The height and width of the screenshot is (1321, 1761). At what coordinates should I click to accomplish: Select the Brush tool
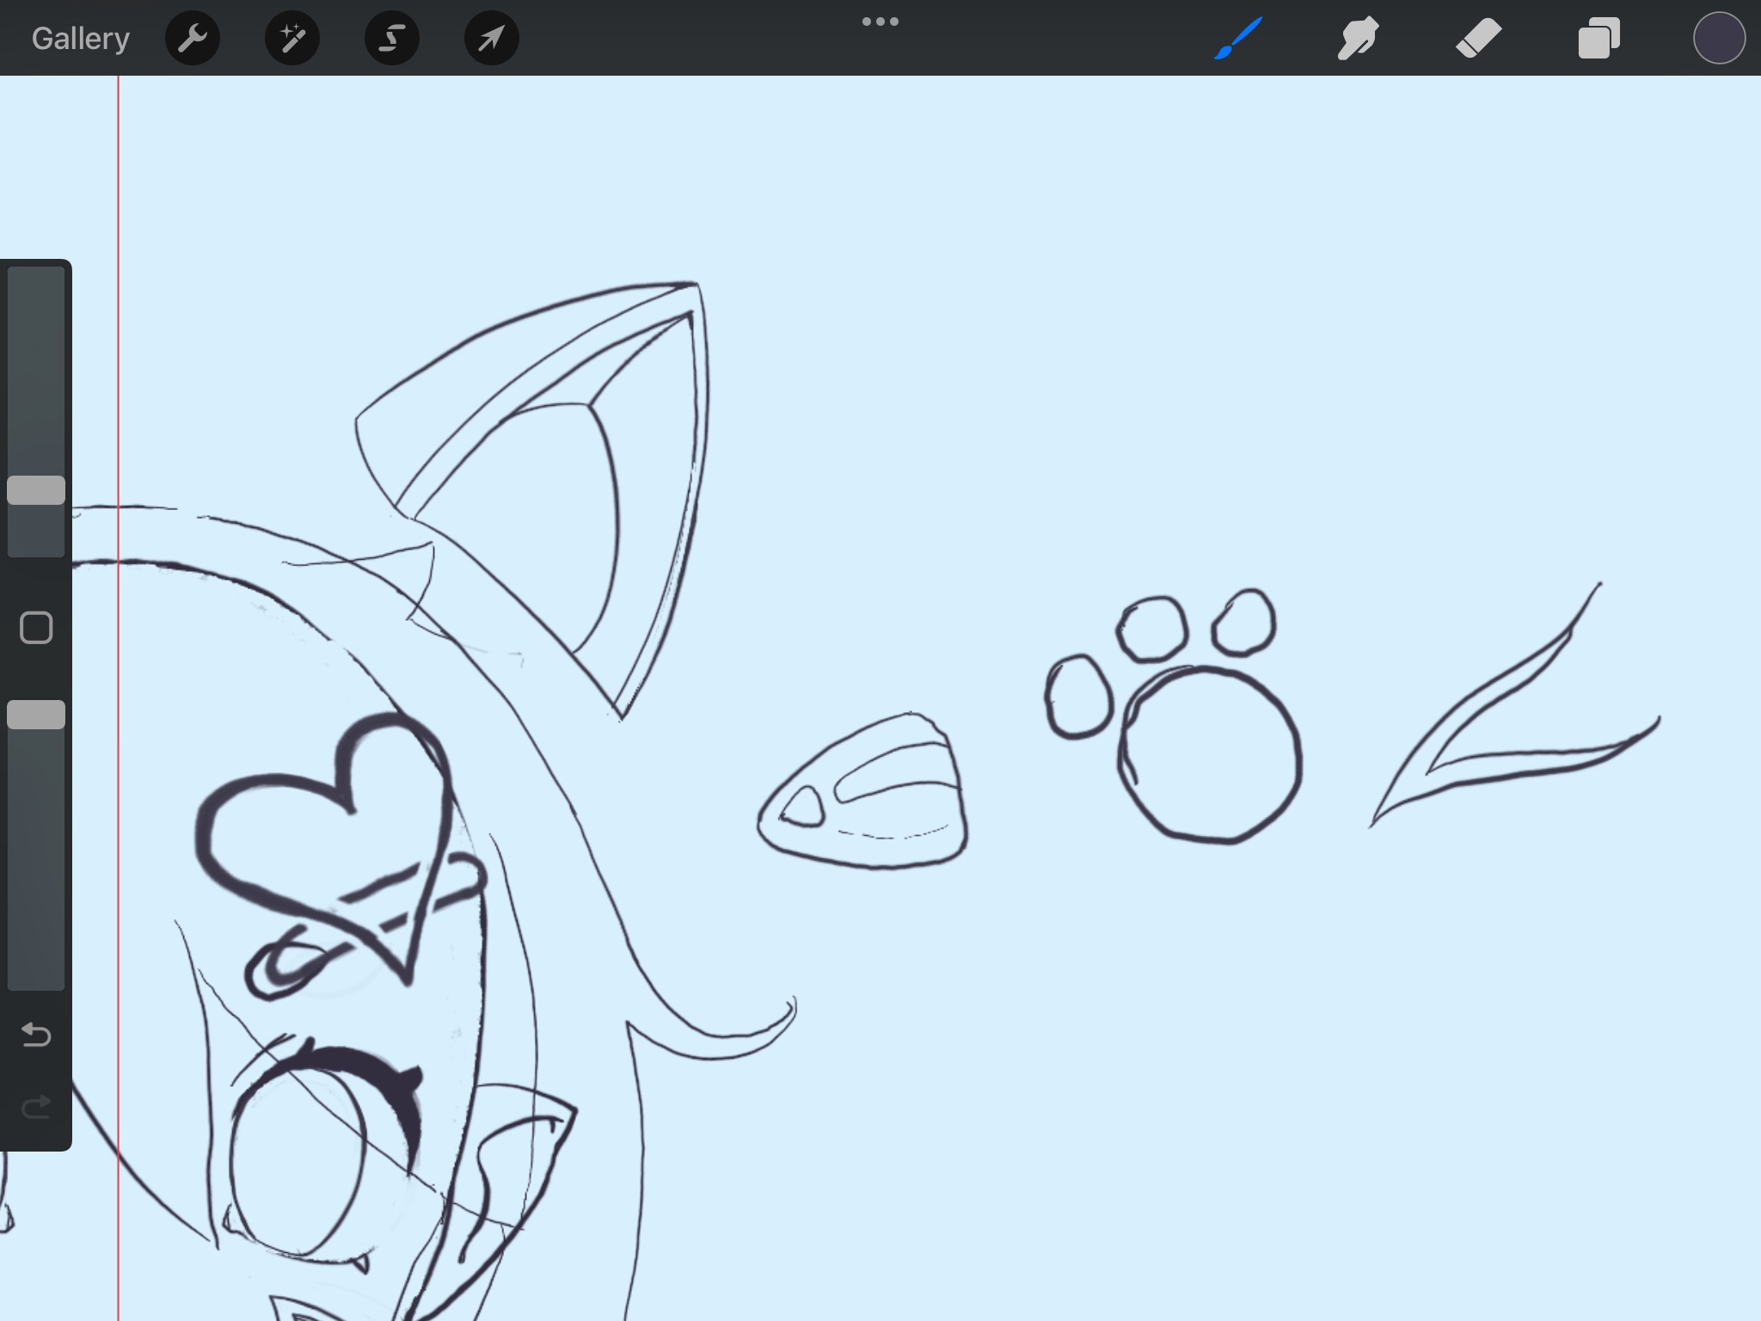(1238, 39)
